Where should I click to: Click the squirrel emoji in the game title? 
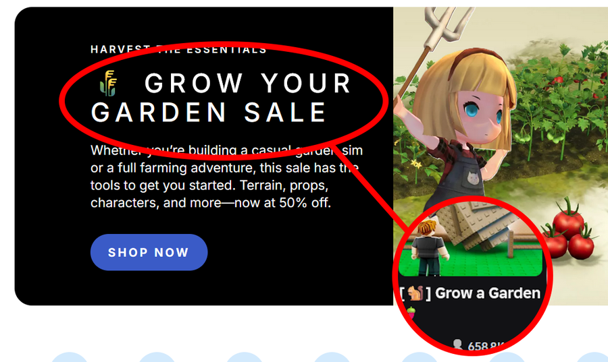pos(415,293)
